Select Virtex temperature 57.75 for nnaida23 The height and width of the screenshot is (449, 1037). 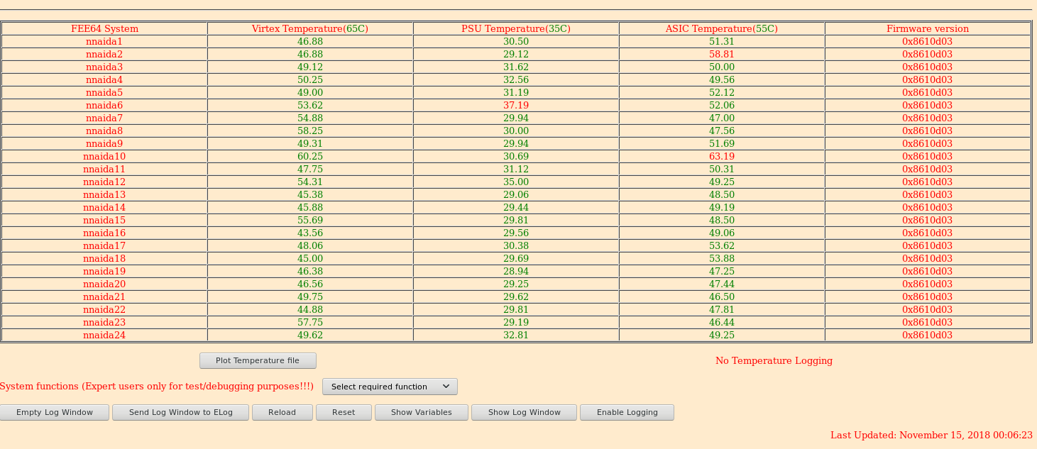(x=310, y=323)
